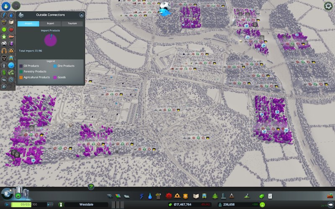Open the Water and Sewage menu
The height and width of the screenshot is (209, 335).
149,196
